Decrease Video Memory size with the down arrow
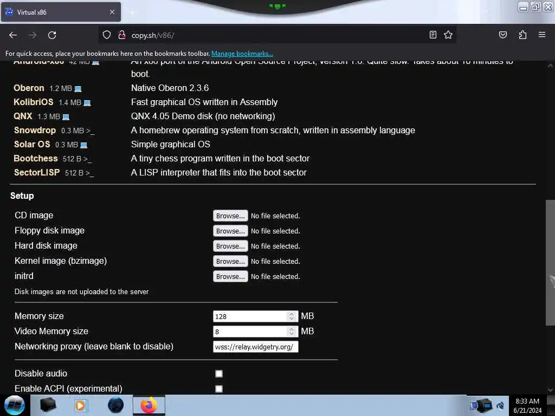The image size is (555, 416). [291, 334]
